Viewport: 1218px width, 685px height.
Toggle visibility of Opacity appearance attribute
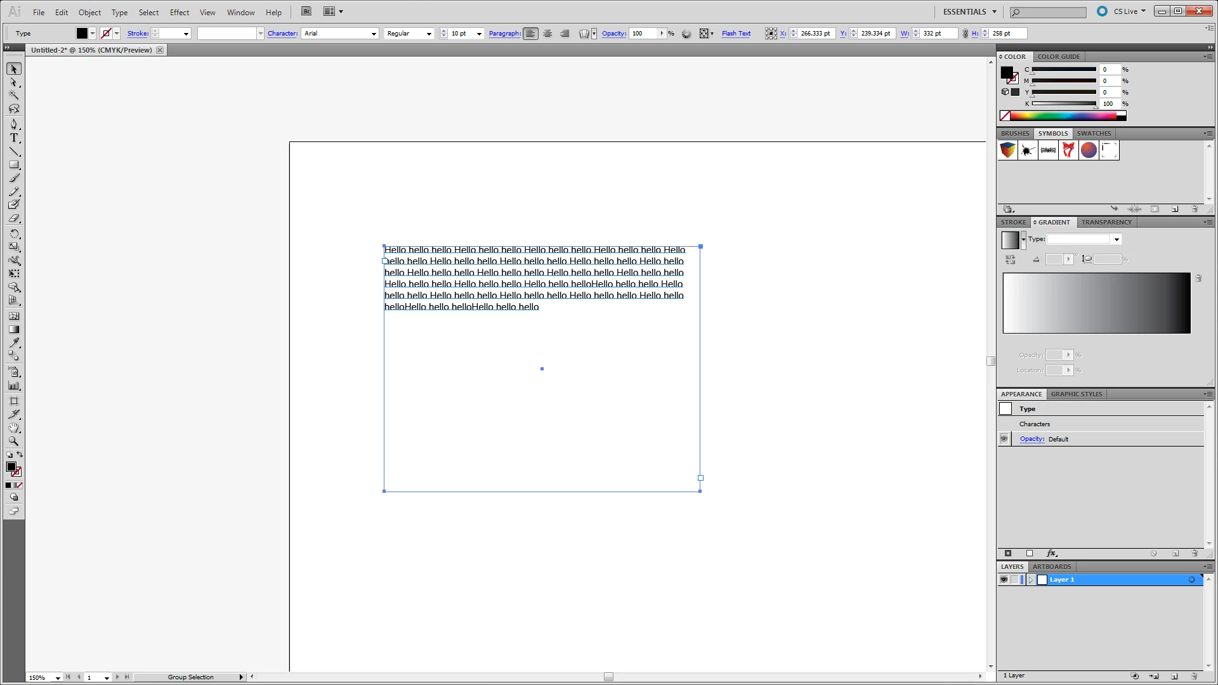click(x=1004, y=439)
